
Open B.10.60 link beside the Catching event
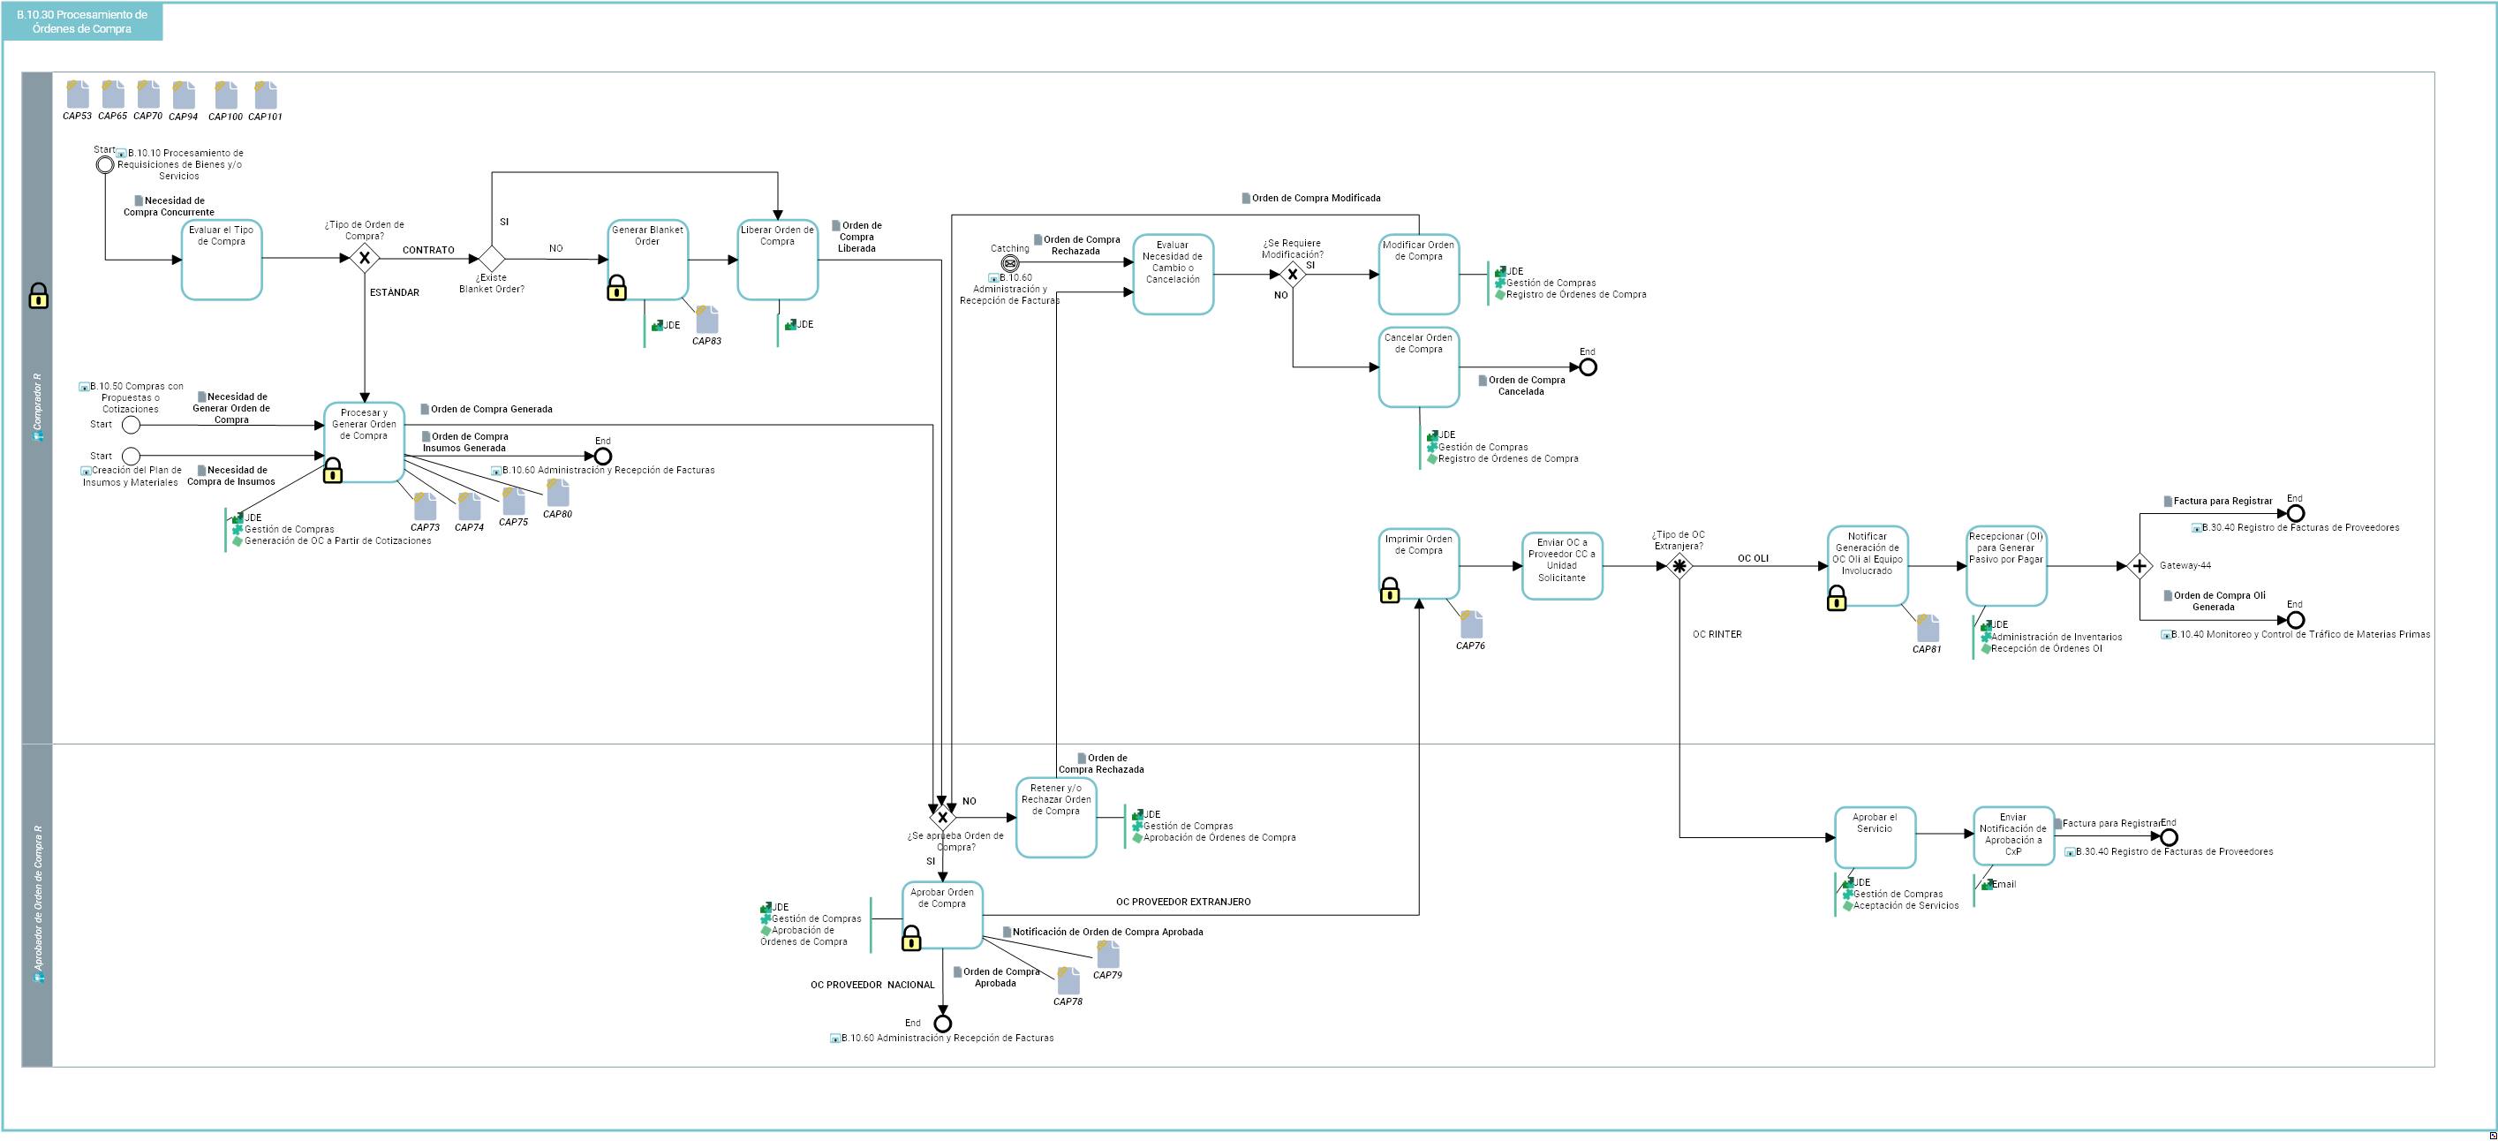pyautogui.click(x=1009, y=289)
